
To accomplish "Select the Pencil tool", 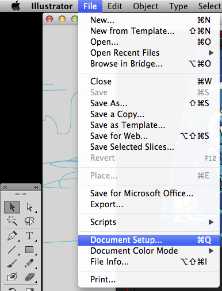I will [29, 263].
